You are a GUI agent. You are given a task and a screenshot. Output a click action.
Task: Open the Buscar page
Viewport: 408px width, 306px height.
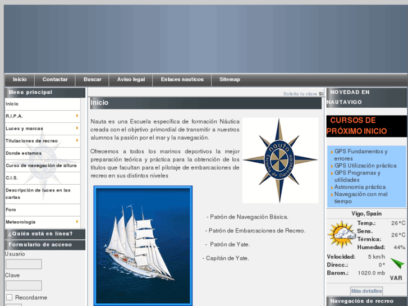(93, 79)
